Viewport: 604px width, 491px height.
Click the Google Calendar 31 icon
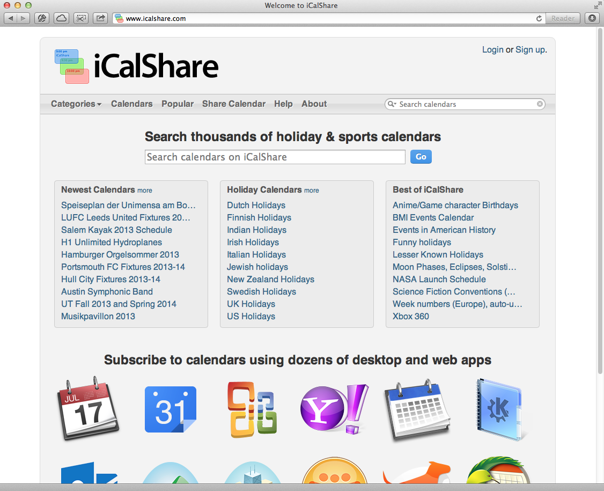pyautogui.click(x=170, y=409)
